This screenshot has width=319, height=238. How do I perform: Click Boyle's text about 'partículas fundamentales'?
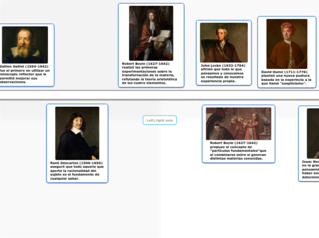click(x=238, y=152)
